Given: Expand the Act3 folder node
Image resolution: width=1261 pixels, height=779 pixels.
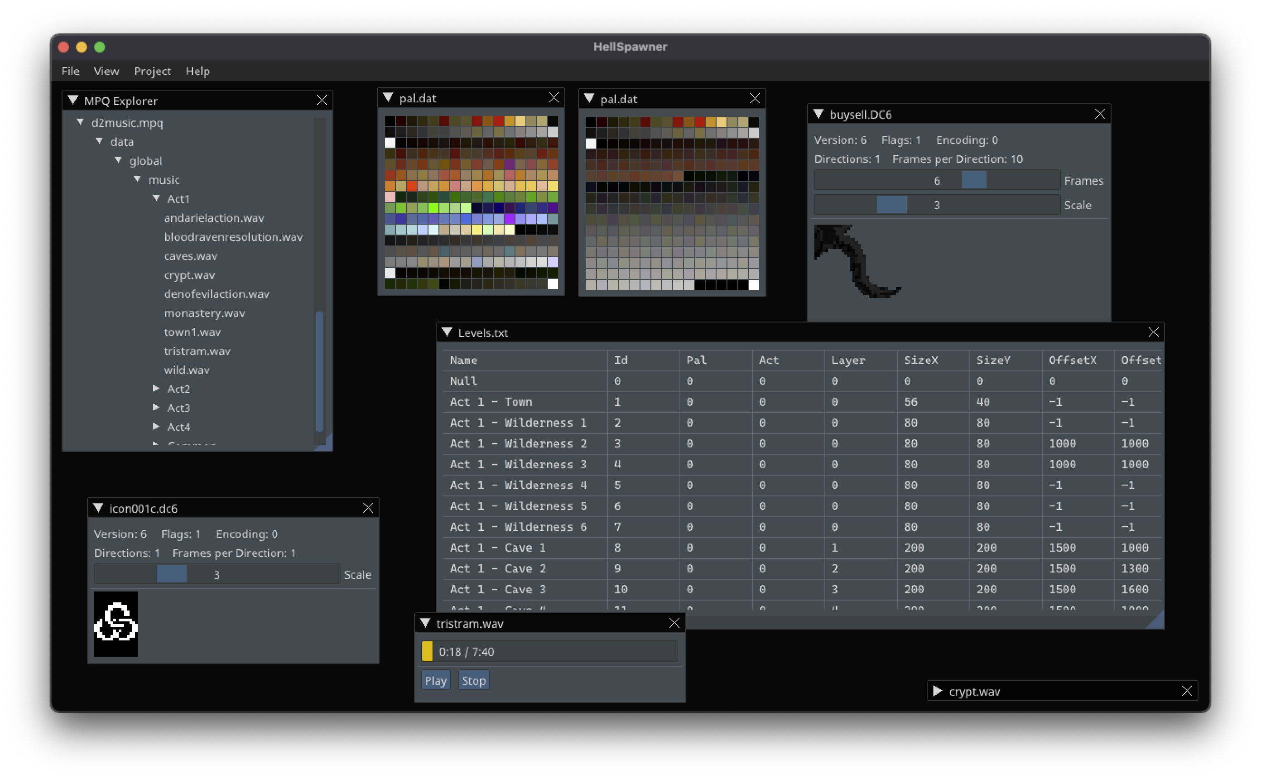Looking at the screenshot, I should tap(156, 408).
